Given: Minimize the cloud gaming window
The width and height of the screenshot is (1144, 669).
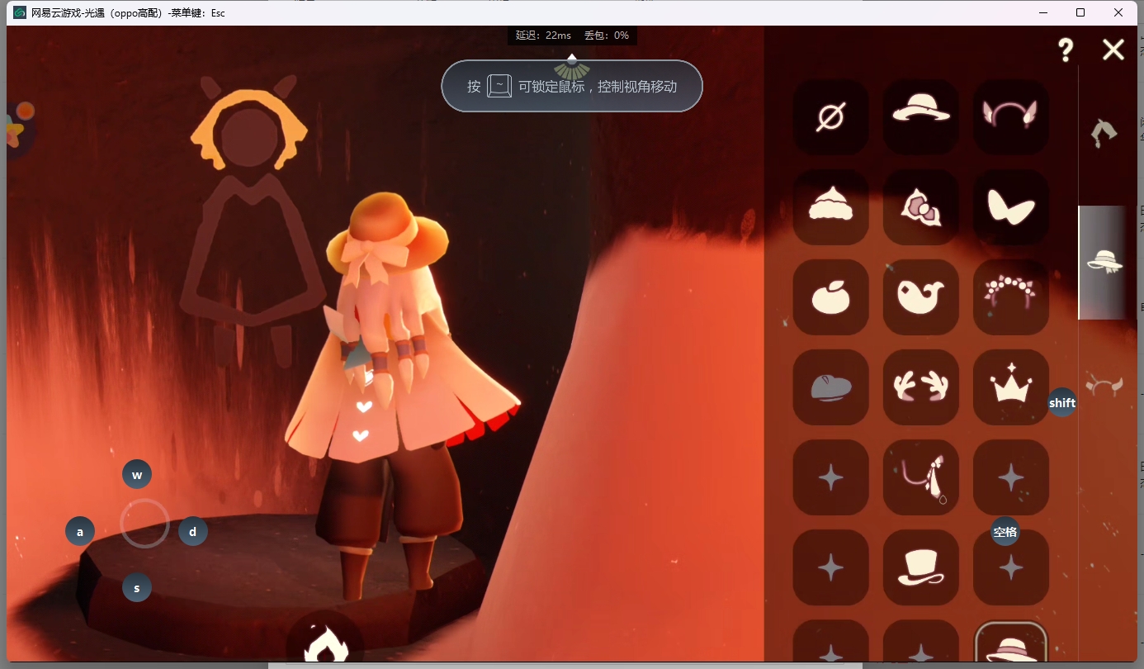Looking at the screenshot, I should (1043, 12).
